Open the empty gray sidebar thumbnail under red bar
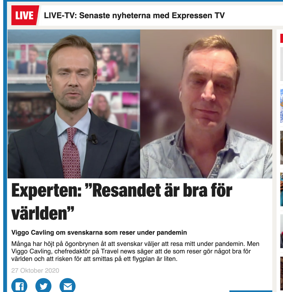The image size is (283, 292). click(281, 64)
